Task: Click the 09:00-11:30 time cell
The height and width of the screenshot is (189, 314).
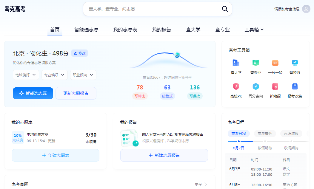Action: tap(261, 169)
